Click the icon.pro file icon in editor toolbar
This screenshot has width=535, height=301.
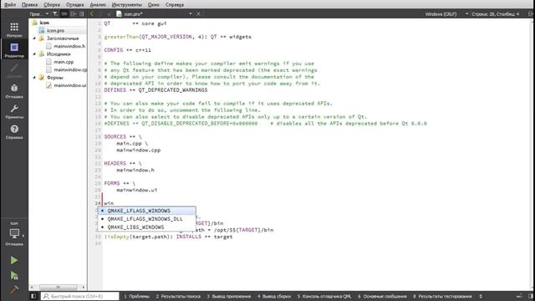coord(119,14)
